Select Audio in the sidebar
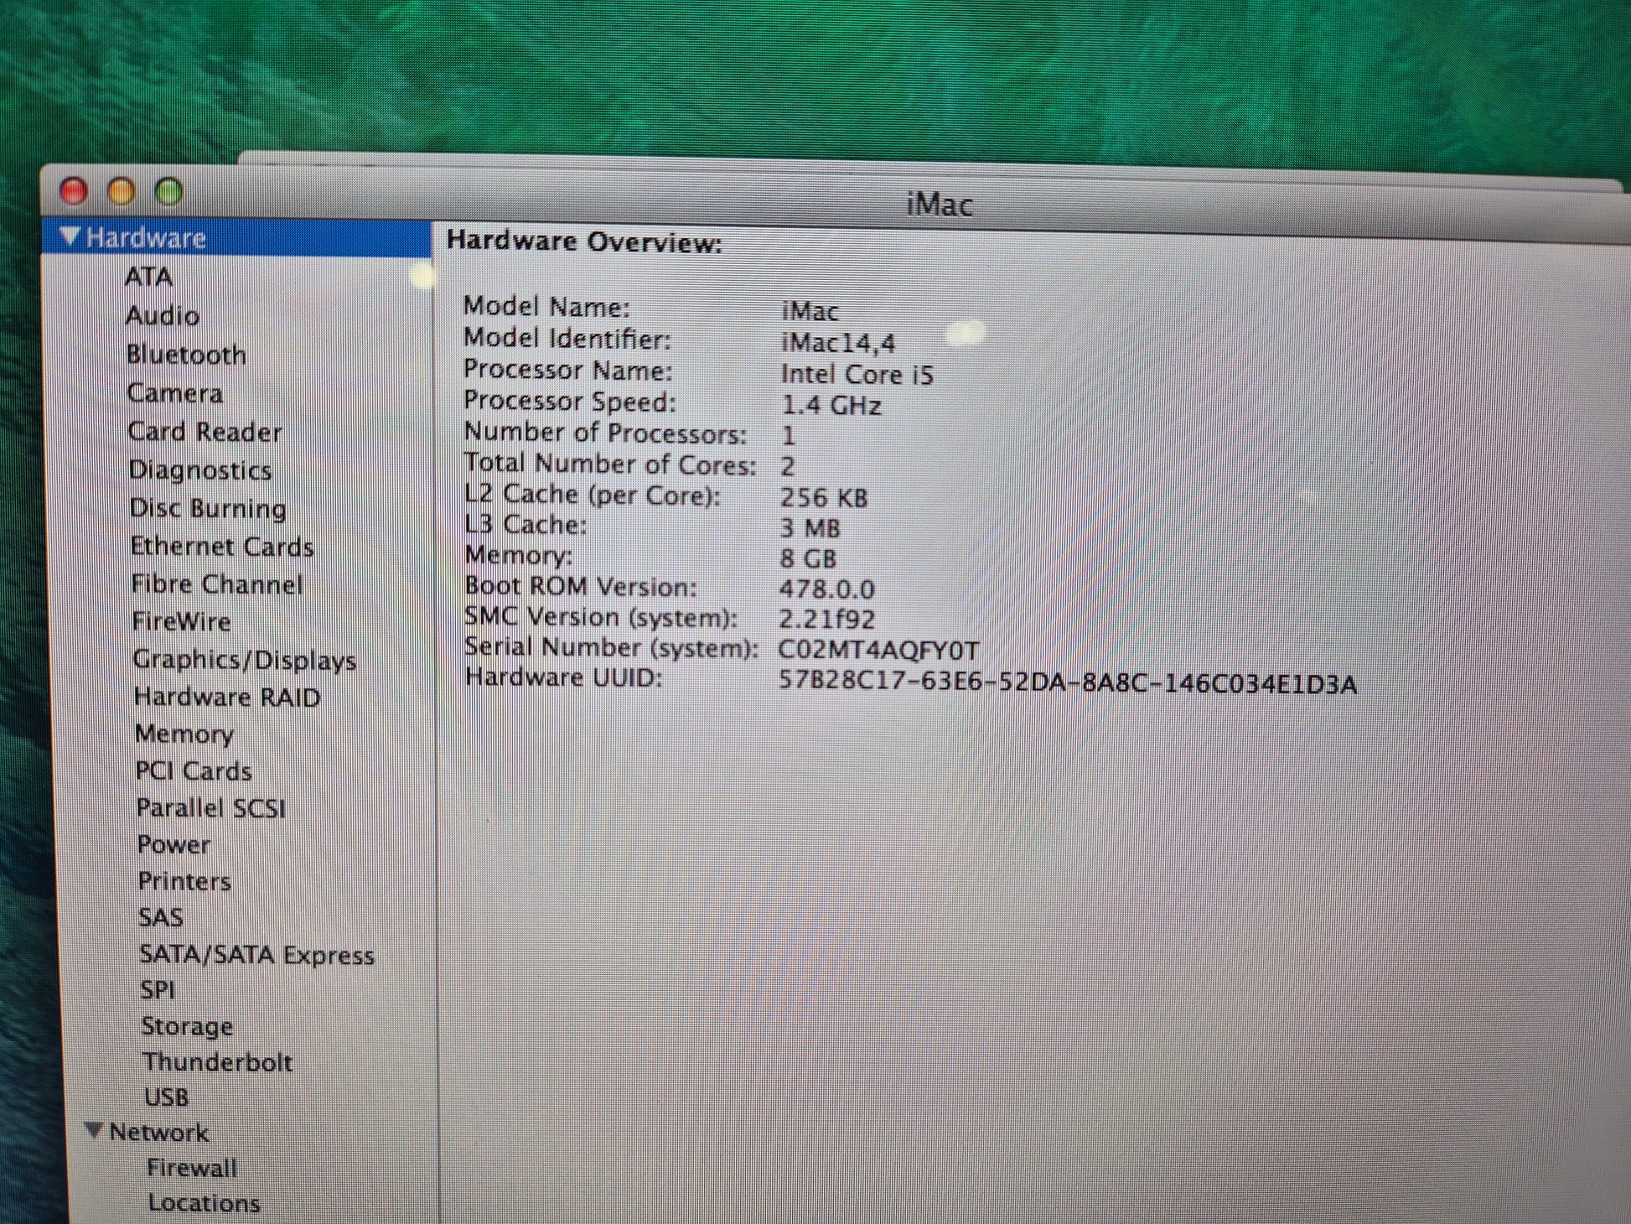The image size is (1631, 1224). click(163, 316)
